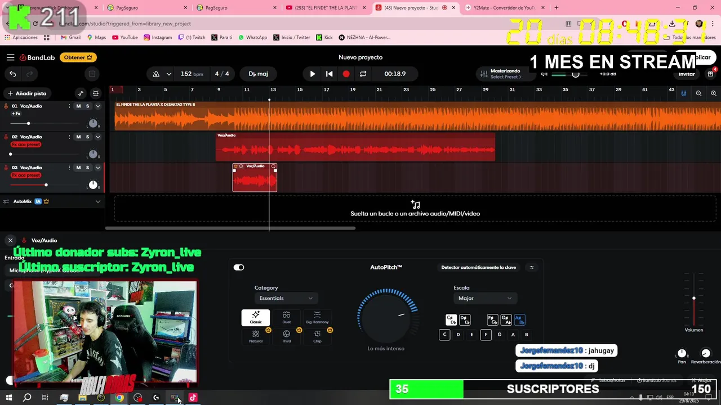Toggle the A♯/B♭ note key
The width and height of the screenshot is (721, 405).
519,319
